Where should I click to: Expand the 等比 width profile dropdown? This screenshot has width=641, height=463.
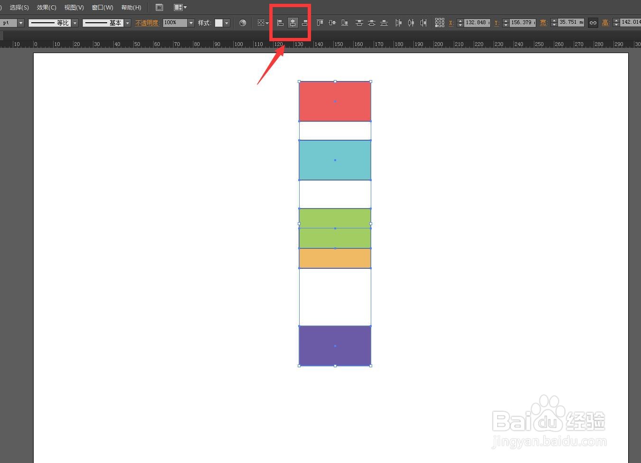coord(75,23)
